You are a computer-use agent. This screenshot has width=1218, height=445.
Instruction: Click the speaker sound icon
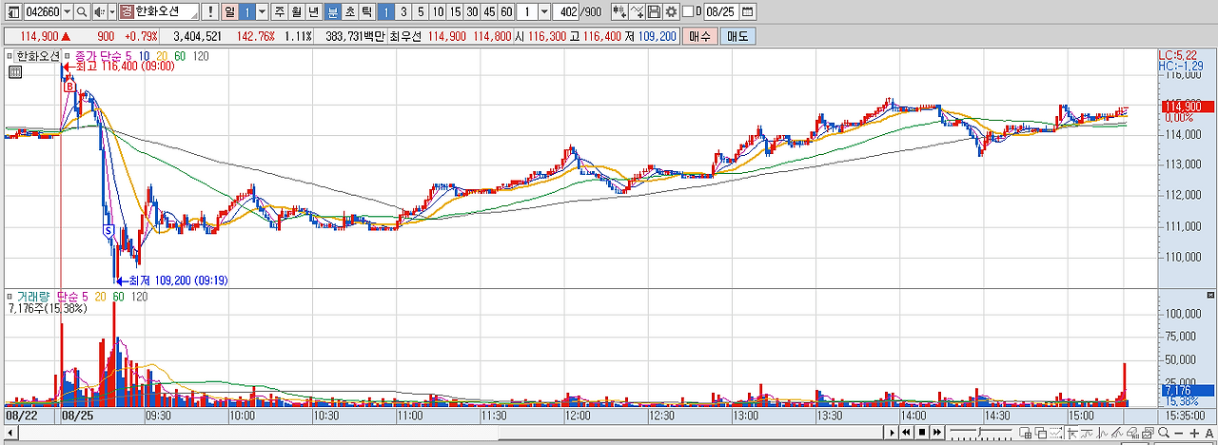tap(98, 11)
